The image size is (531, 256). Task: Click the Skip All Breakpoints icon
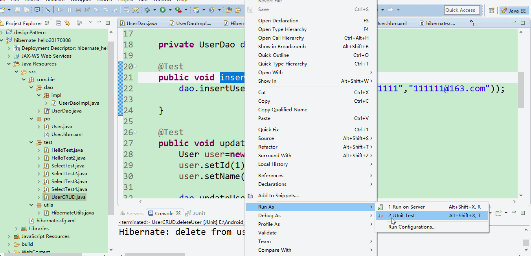[x=48, y=10]
